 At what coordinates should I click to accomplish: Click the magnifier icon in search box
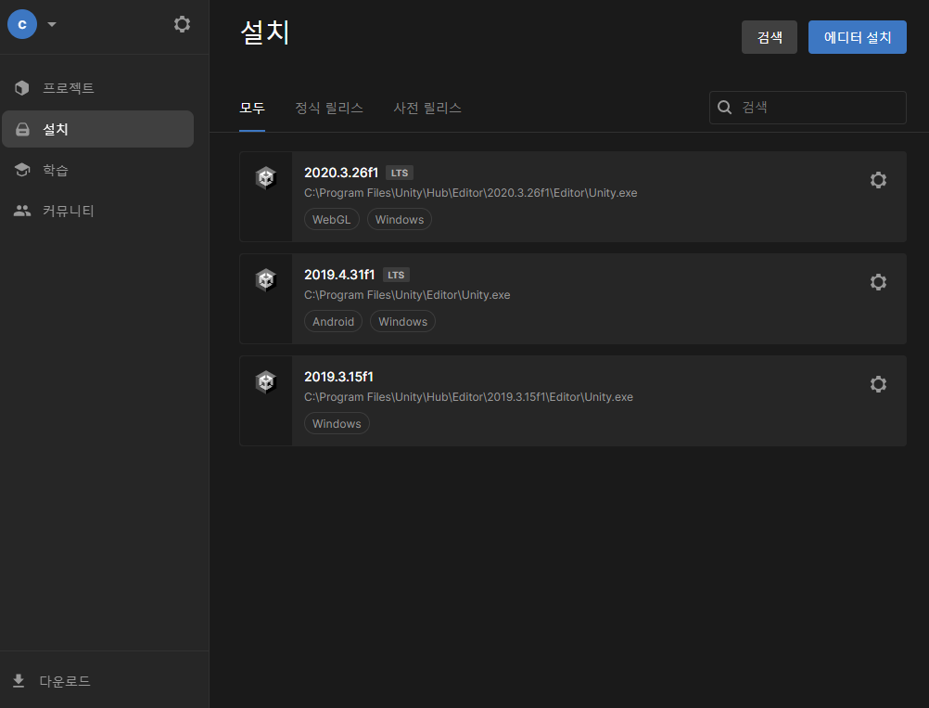click(725, 108)
